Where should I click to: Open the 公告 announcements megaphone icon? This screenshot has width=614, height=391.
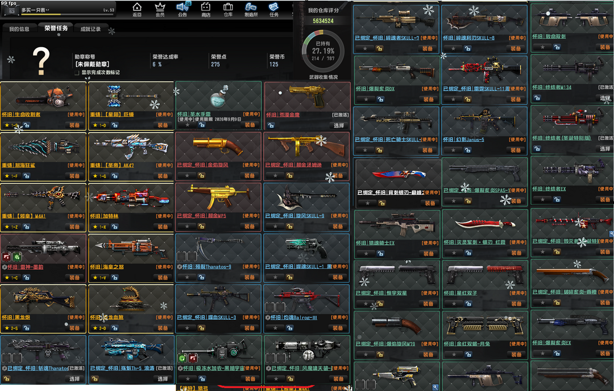click(182, 9)
